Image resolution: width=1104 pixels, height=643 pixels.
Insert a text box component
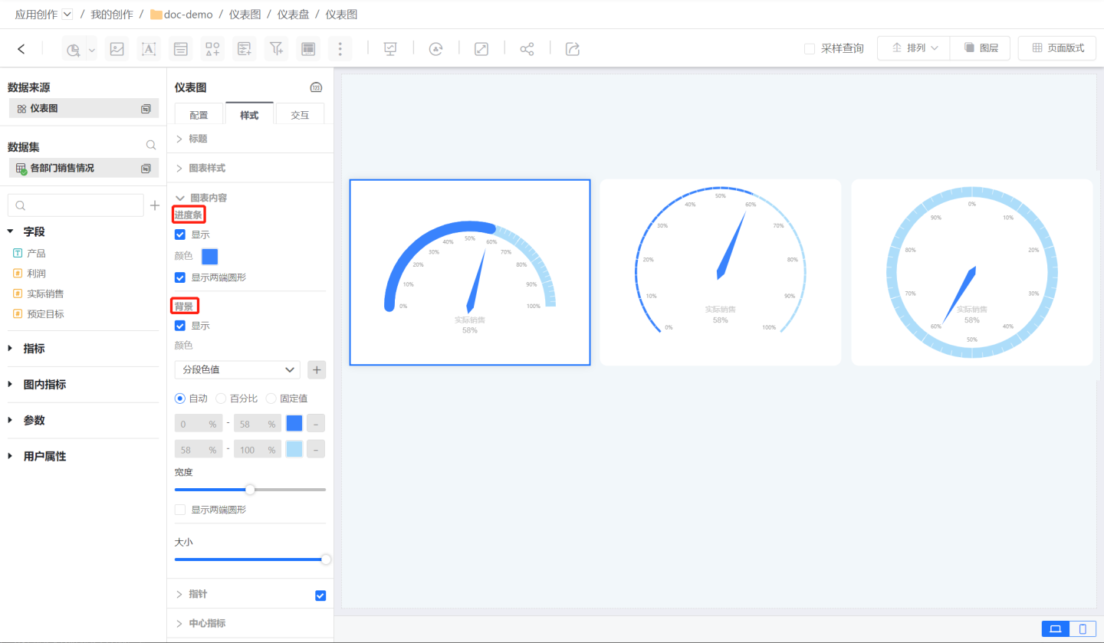click(x=149, y=49)
